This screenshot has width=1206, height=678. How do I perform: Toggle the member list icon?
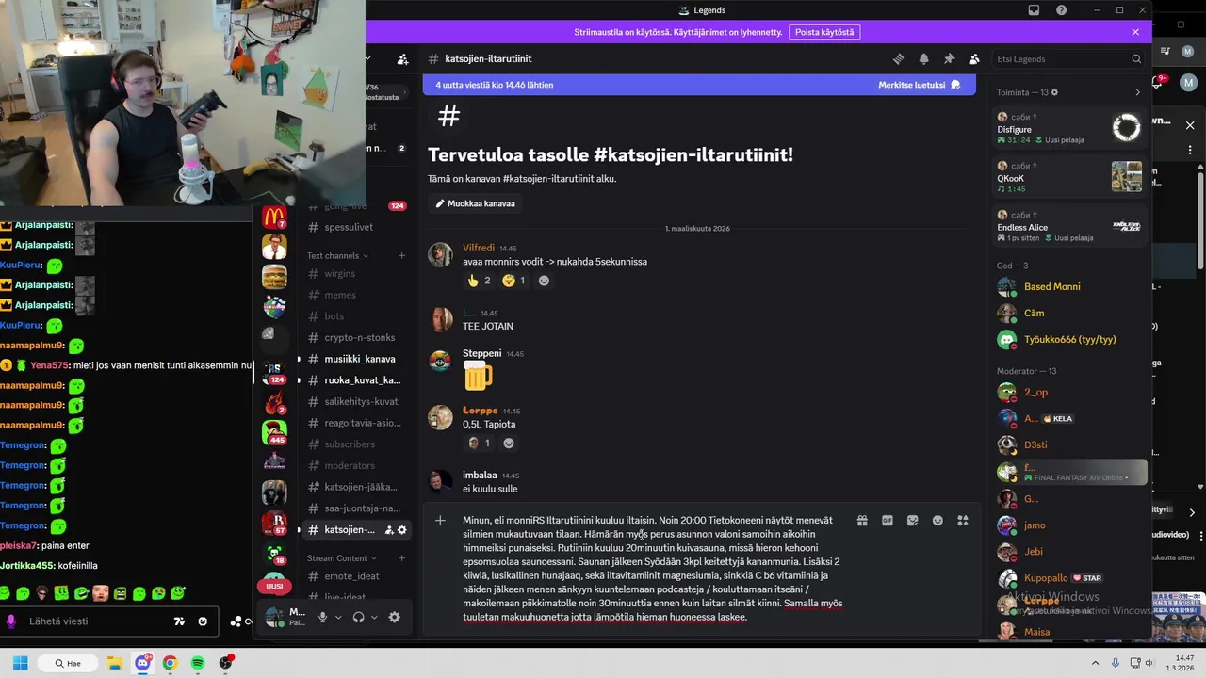(x=974, y=58)
